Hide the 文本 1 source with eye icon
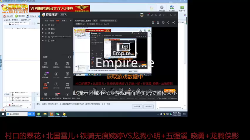 42,25
